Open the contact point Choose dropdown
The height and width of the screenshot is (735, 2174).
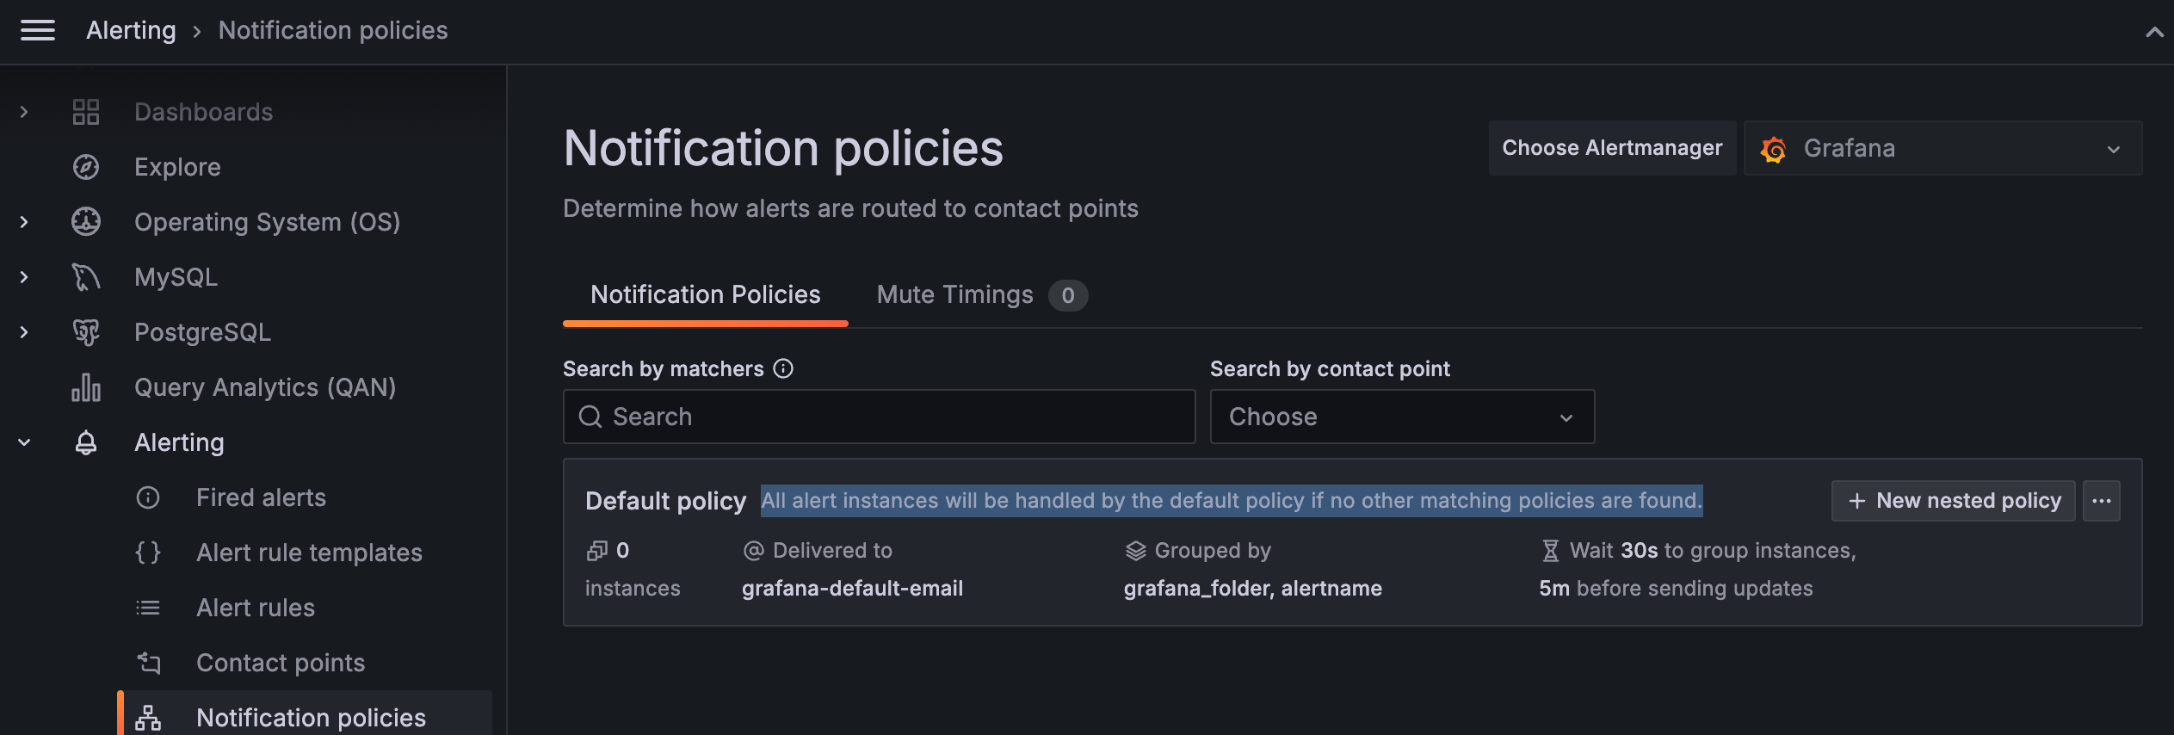(x=1401, y=417)
